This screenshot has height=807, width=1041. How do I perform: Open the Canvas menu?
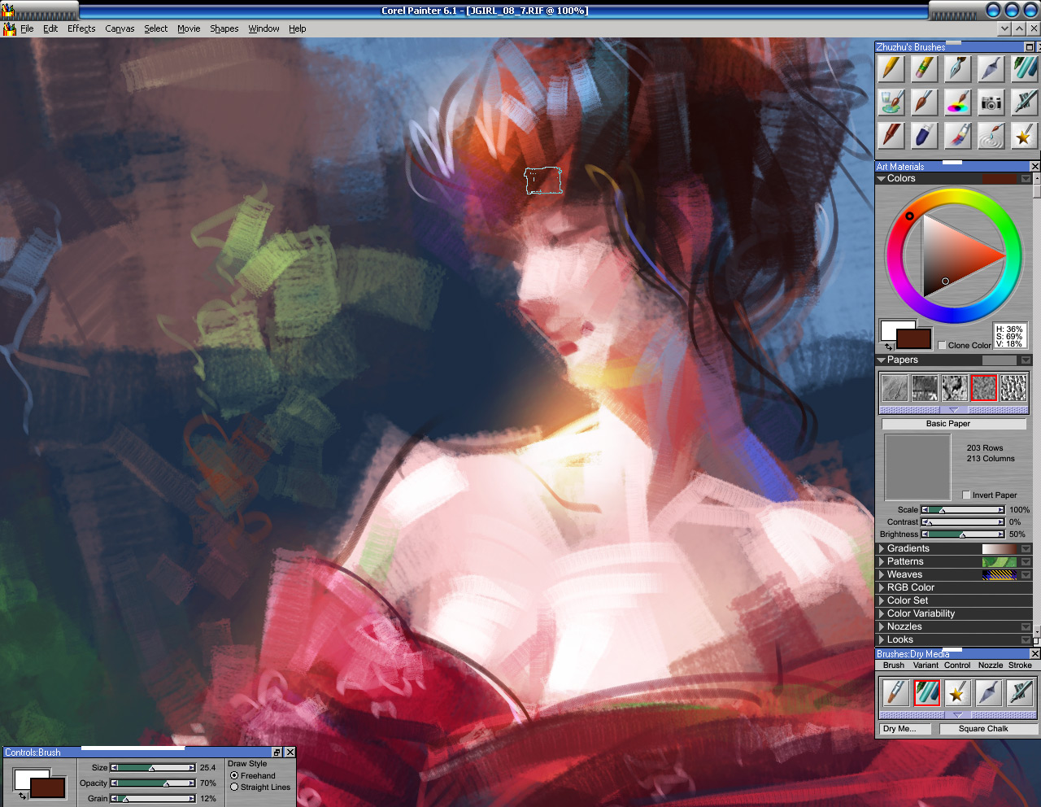tap(120, 28)
